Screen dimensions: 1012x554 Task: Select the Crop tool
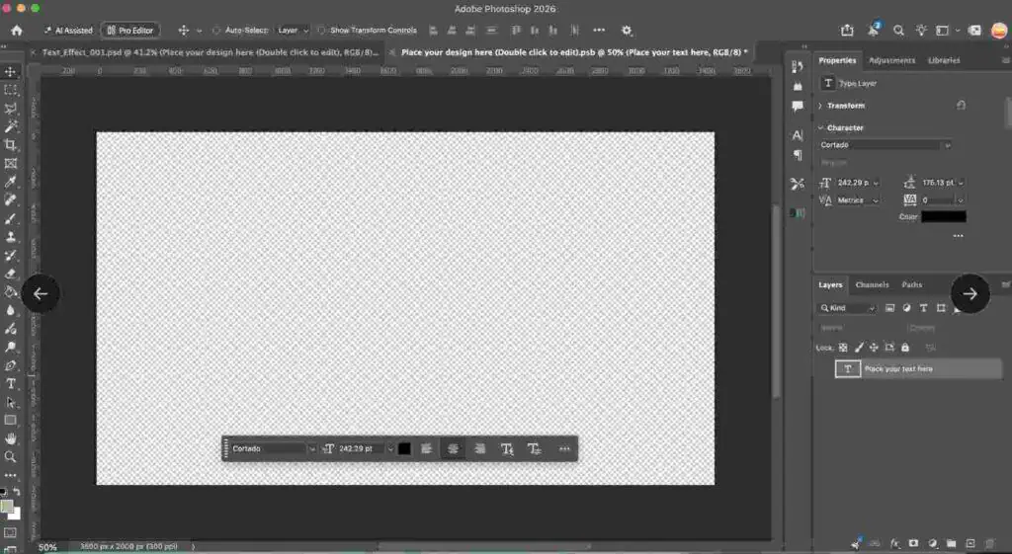(10, 145)
